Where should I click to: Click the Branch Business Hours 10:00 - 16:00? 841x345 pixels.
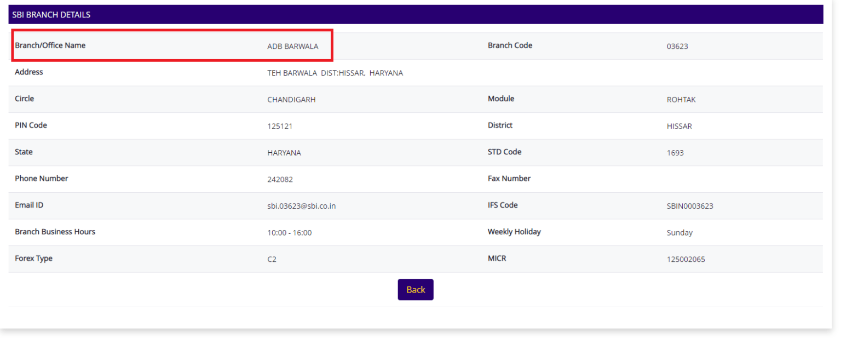click(289, 232)
